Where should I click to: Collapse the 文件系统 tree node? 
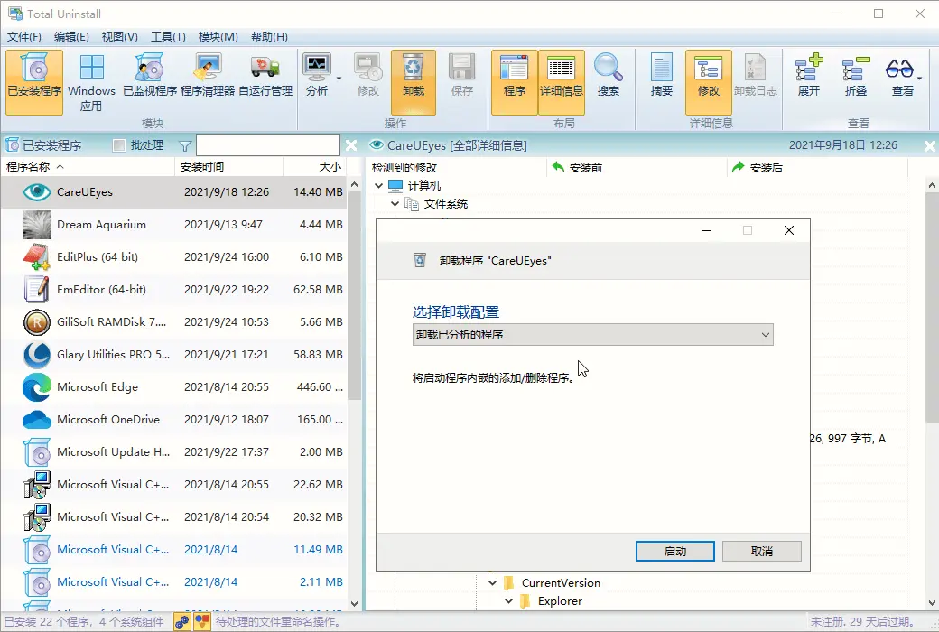pos(395,204)
